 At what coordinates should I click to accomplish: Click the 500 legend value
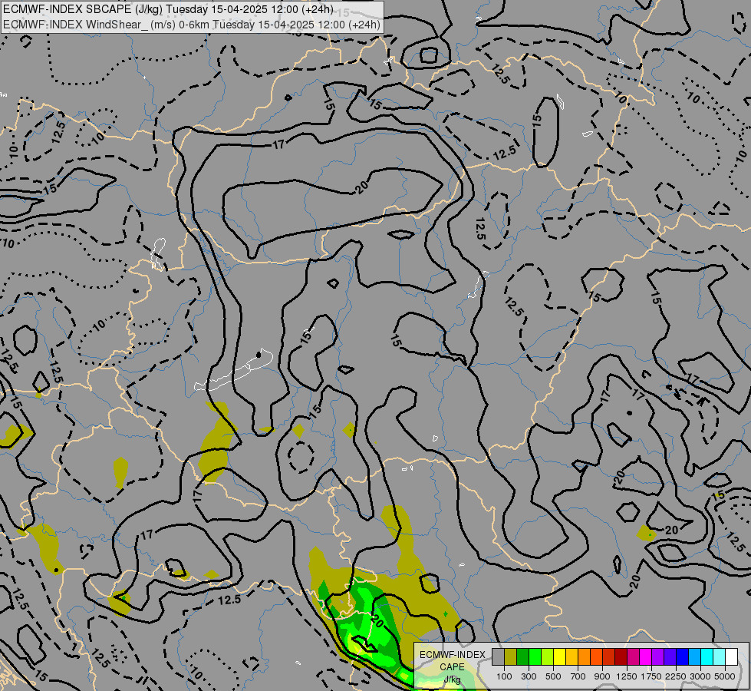tap(553, 676)
